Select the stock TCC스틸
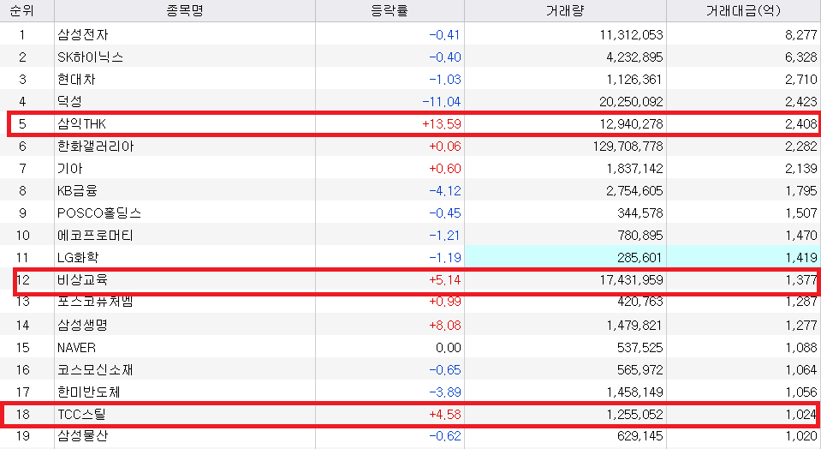The image size is (821, 449). (x=81, y=415)
